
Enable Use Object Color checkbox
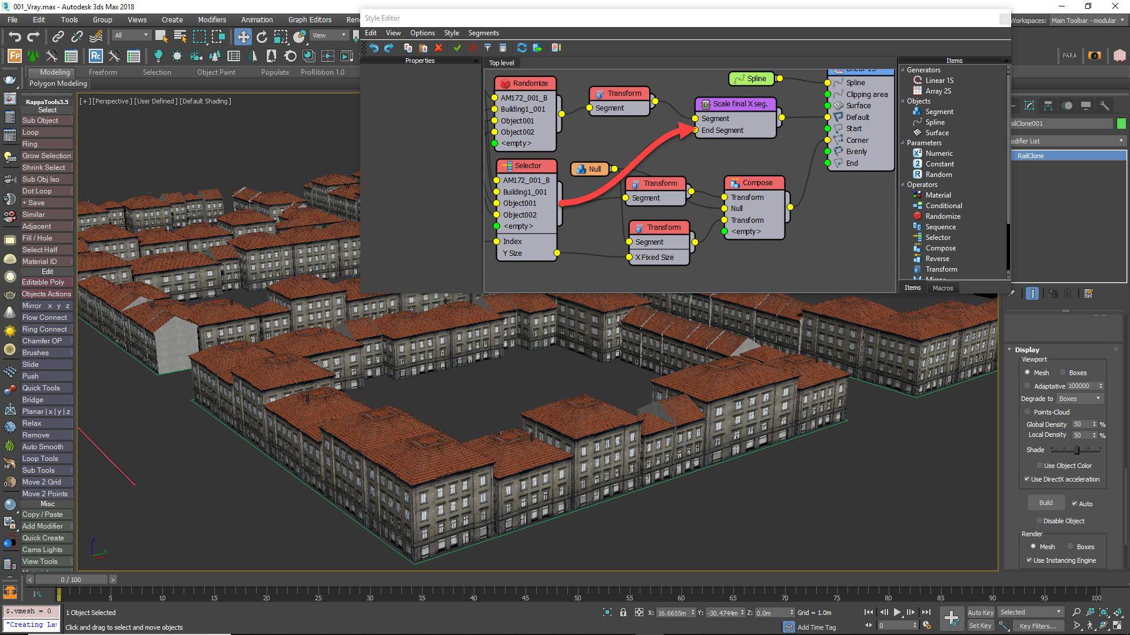[x=1040, y=466]
